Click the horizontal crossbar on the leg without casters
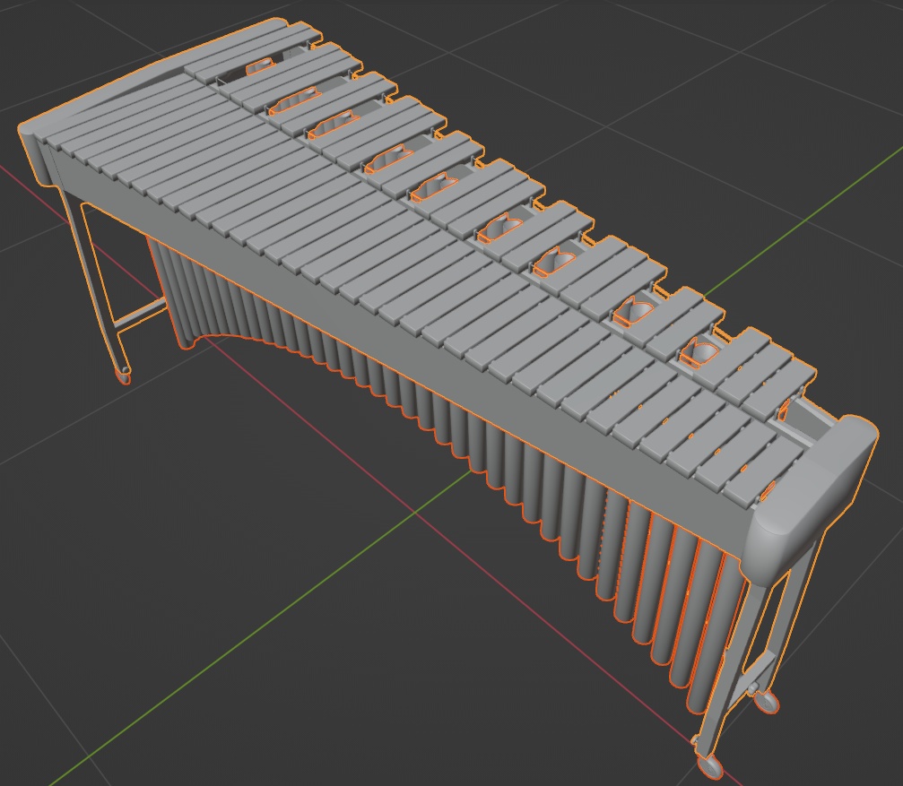Image resolution: width=903 pixels, height=786 pixels. coord(140,315)
